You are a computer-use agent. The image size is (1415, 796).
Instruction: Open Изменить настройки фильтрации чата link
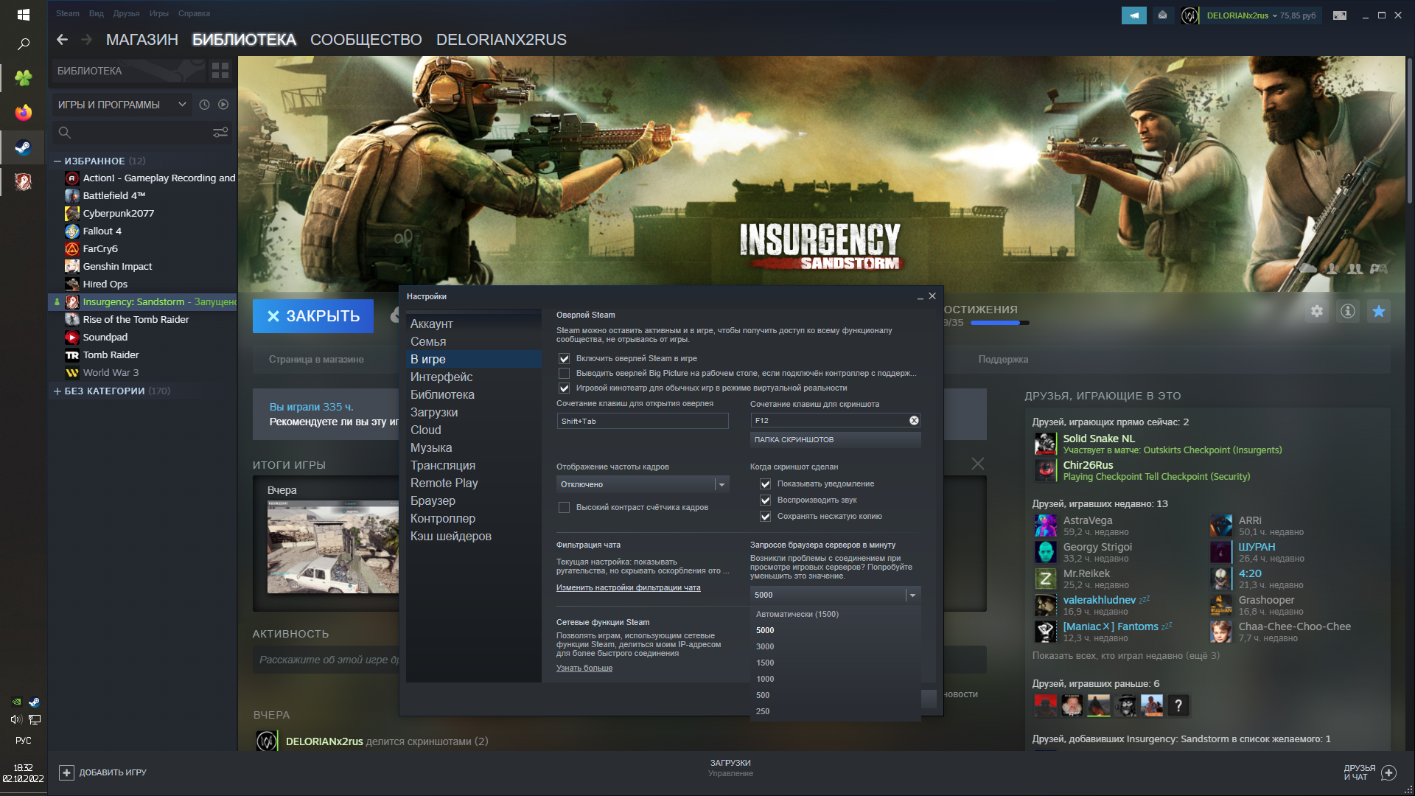(629, 587)
